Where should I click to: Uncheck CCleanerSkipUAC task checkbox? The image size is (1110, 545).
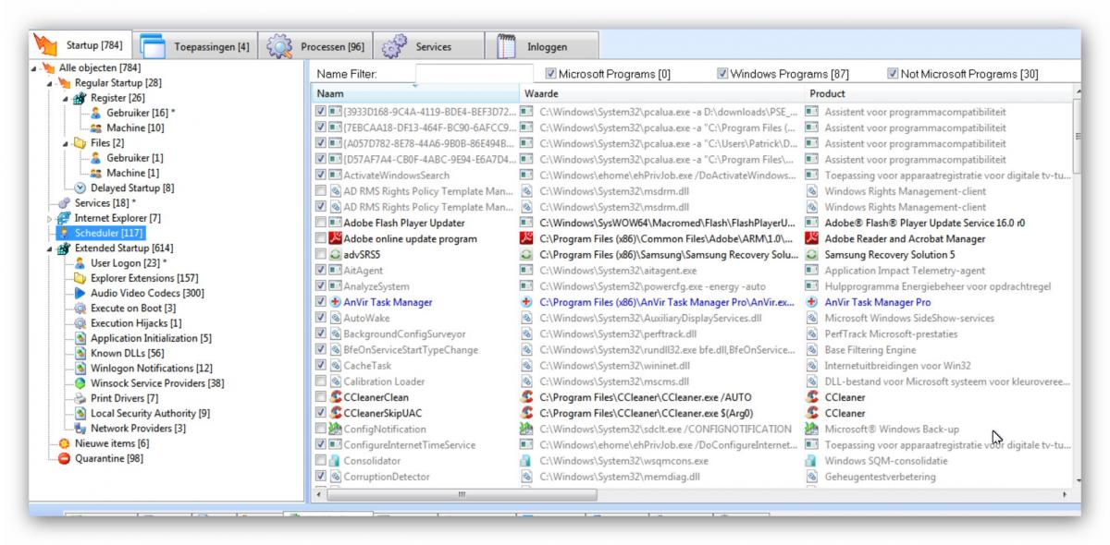[x=320, y=413]
